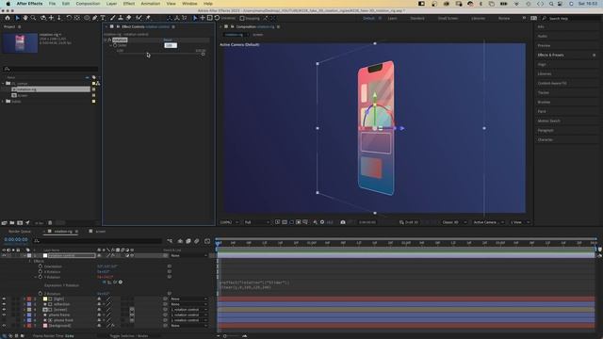
Task: Hide the phone frame layer eye toggle
Action: (4, 315)
